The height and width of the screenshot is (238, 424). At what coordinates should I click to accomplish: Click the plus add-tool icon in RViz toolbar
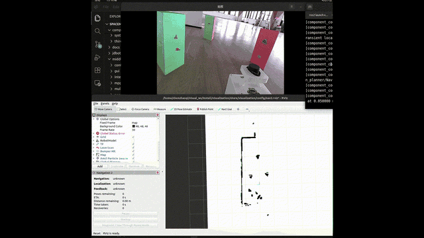(x=238, y=109)
